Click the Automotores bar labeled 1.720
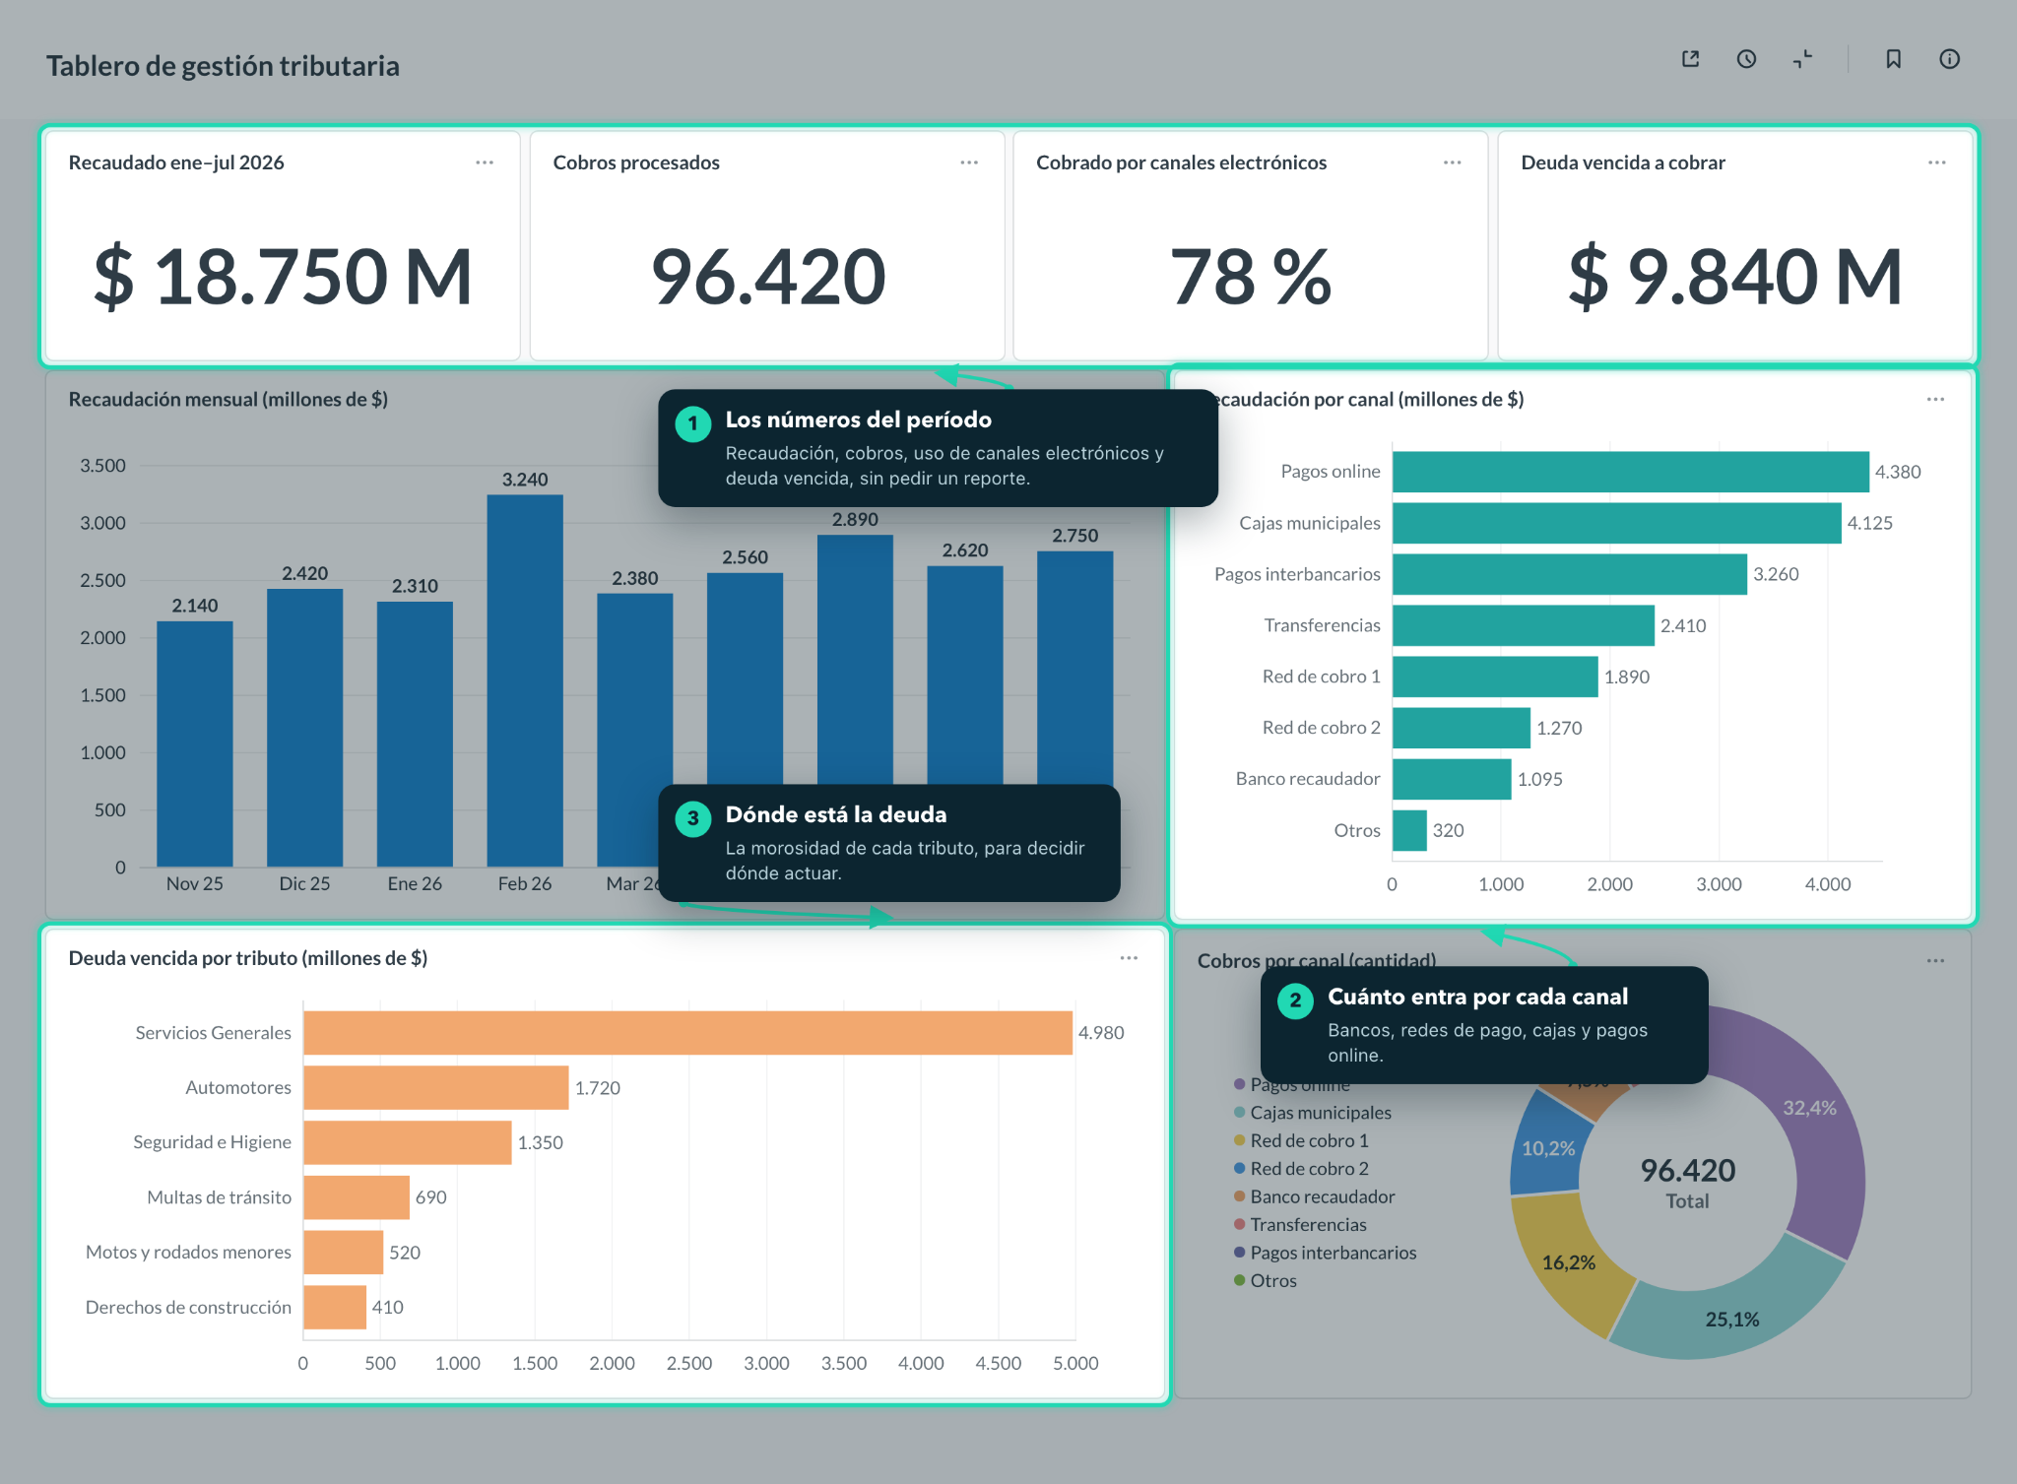2017x1484 pixels. [436, 1087]
